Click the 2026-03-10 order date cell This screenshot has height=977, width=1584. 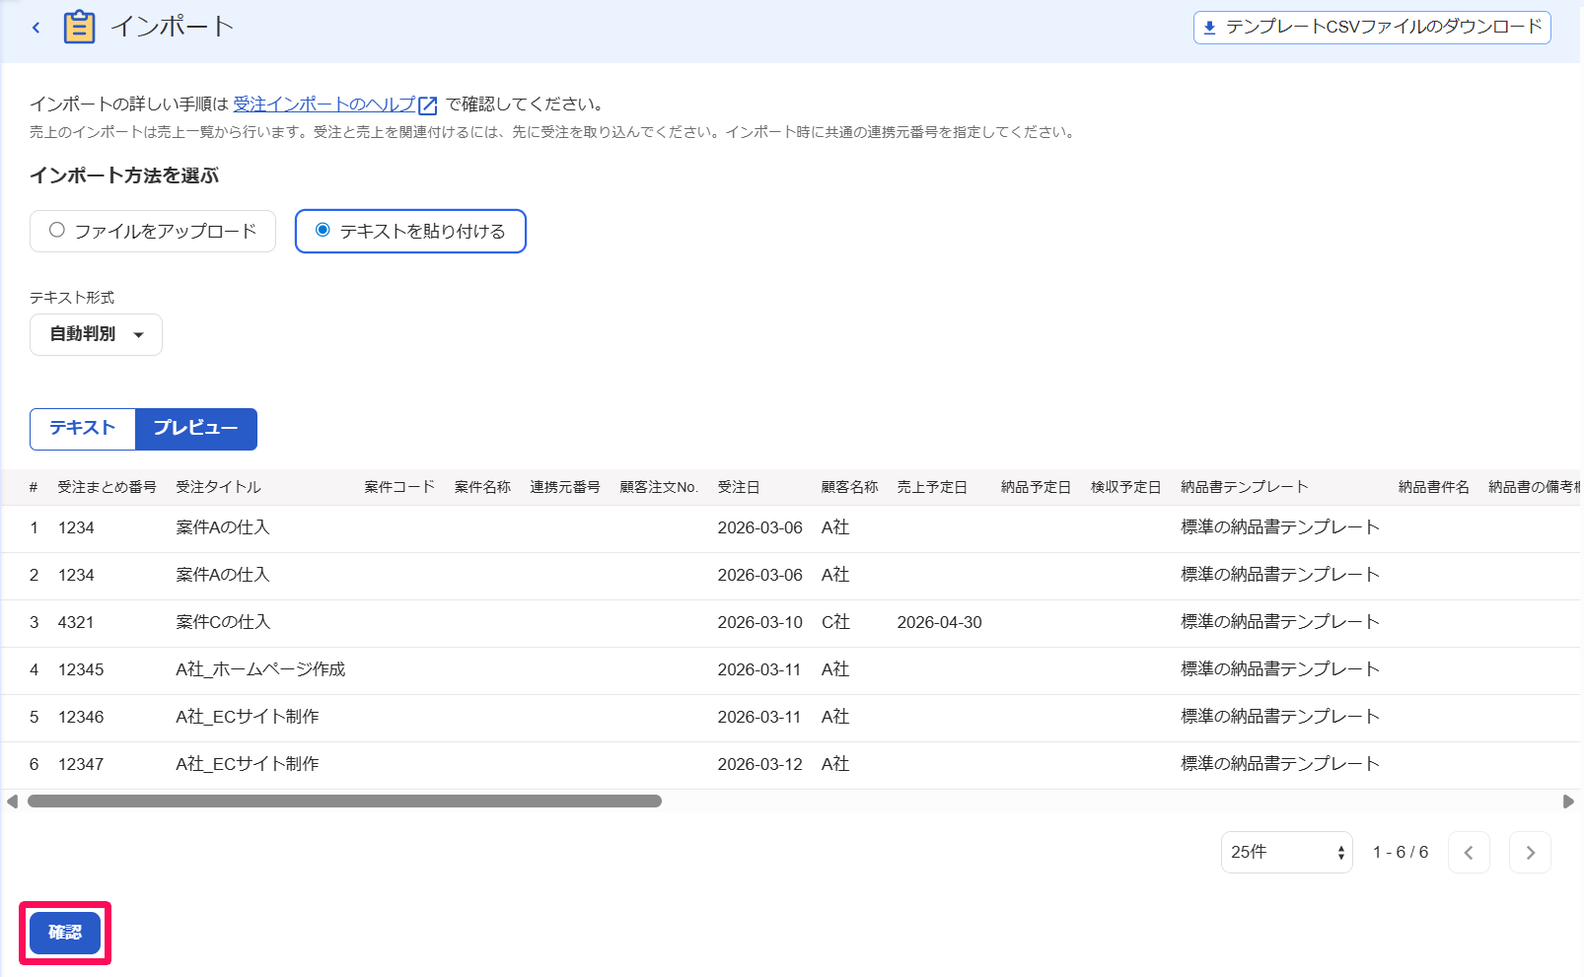pos(759,623)
